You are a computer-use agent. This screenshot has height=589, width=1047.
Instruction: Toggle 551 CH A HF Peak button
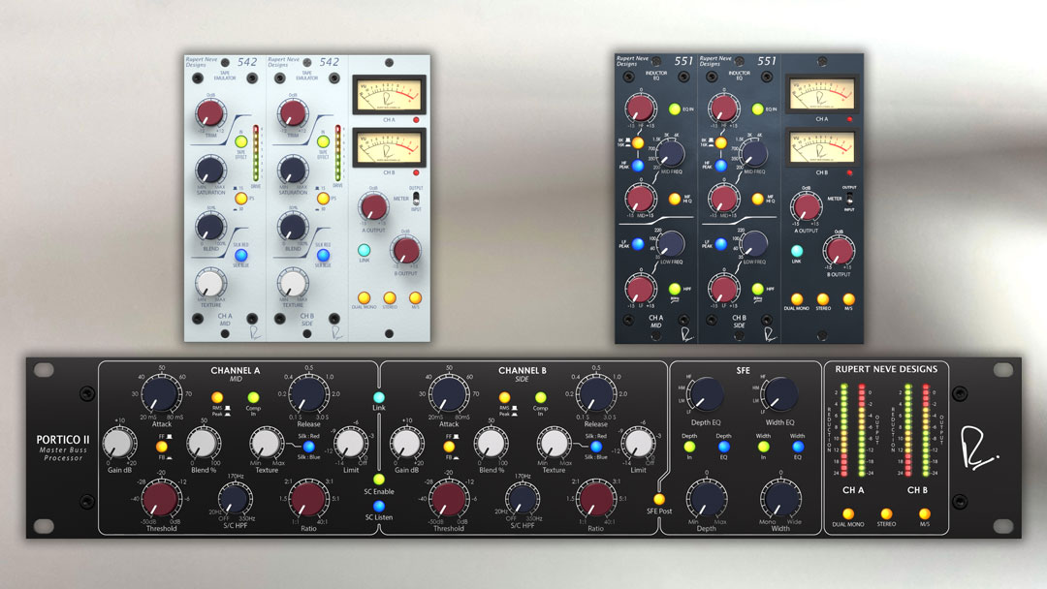638,166
